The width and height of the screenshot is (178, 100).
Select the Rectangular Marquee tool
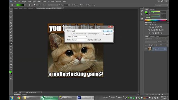[11, 14]
